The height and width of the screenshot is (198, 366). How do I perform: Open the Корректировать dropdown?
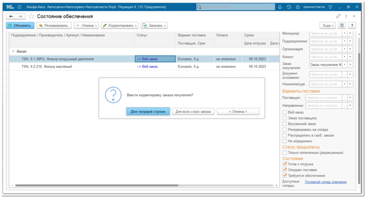coord(120,25)
